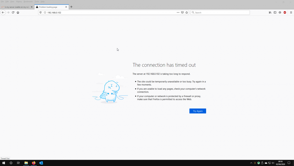Click the 'Timed Out' status bar text
Screen dimensions: 294x166
tap(5, 158)
